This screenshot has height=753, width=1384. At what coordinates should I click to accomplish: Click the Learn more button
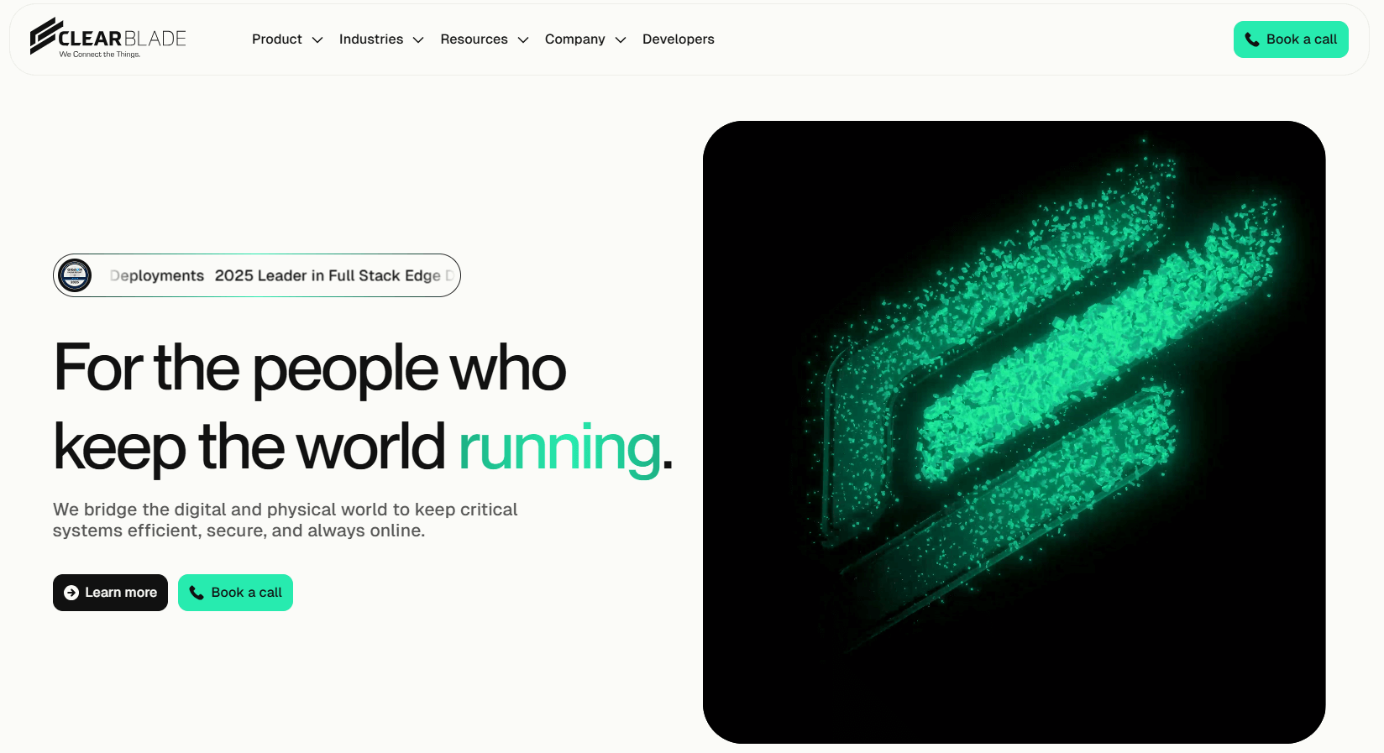pyautogui.click(x=110, y=593)
